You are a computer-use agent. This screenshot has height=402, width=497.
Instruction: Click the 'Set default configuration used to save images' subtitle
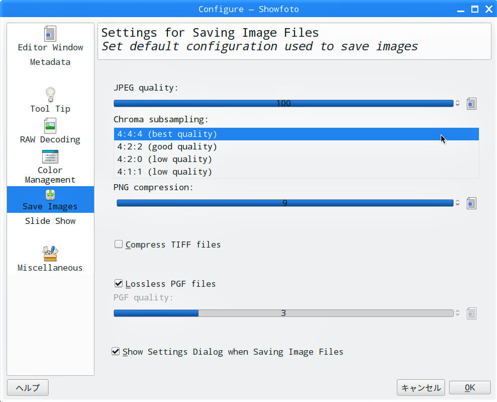click(x=260, y=46)
